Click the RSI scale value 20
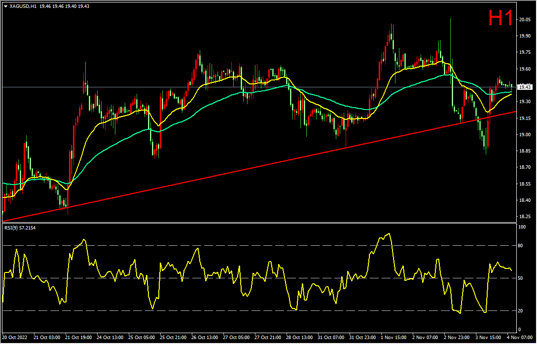The width and height of the screenshot is (537, 344). coord(521,311)
